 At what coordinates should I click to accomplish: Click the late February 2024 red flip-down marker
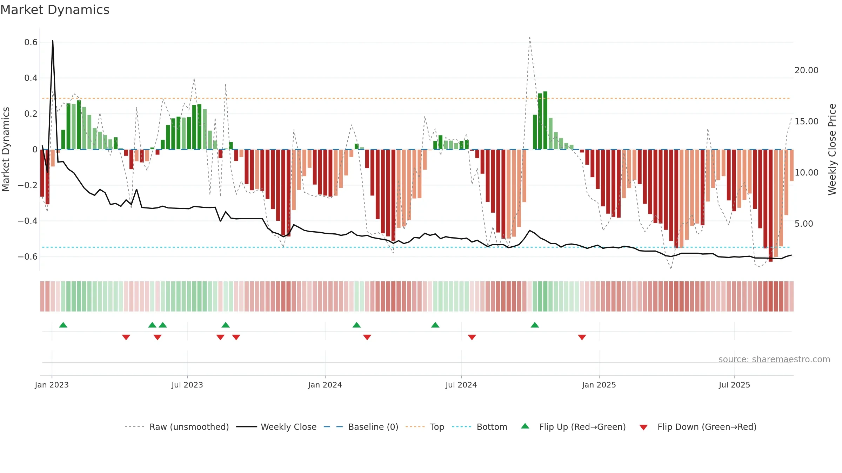pyautogui.click(x=367, y=337)
